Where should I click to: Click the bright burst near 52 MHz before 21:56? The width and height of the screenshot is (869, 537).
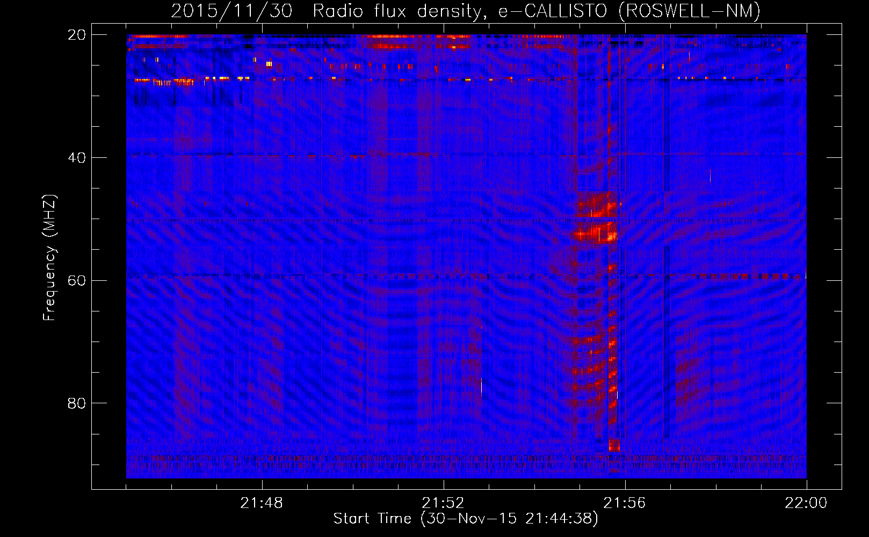coord(595,233)
